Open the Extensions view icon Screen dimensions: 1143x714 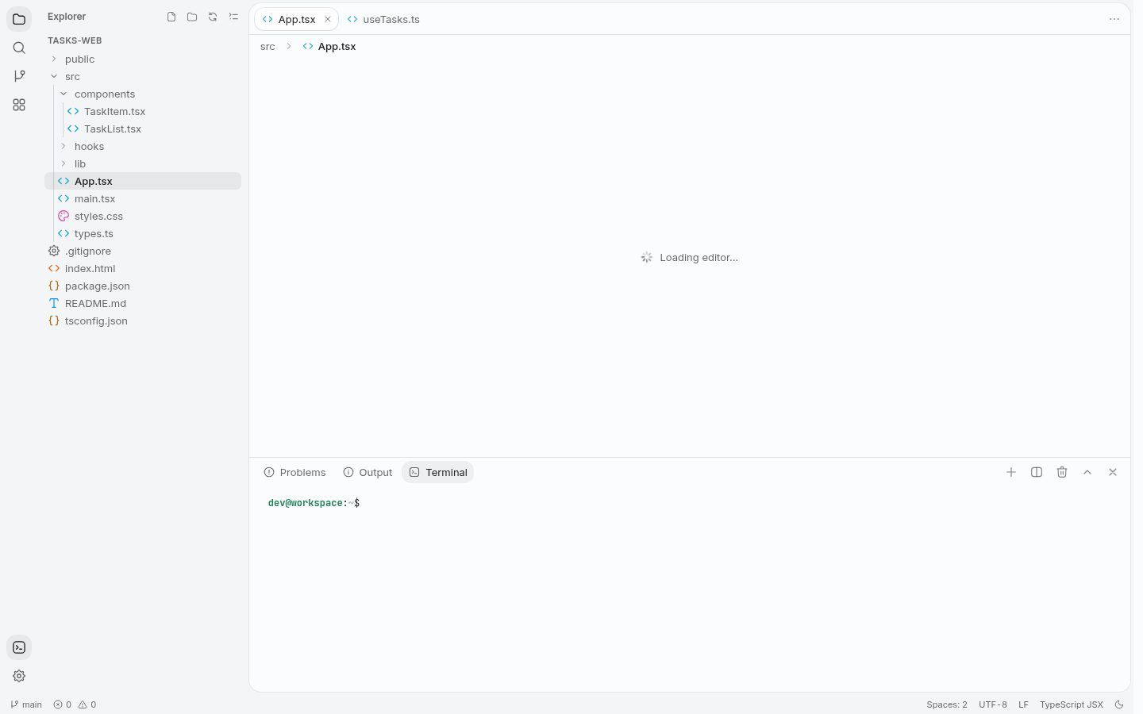point(19,105)
